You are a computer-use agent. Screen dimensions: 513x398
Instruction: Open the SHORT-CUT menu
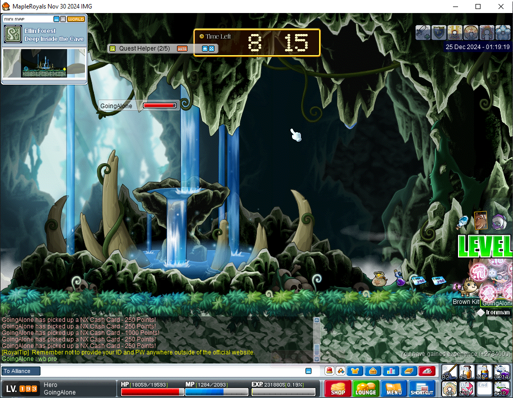421,389
